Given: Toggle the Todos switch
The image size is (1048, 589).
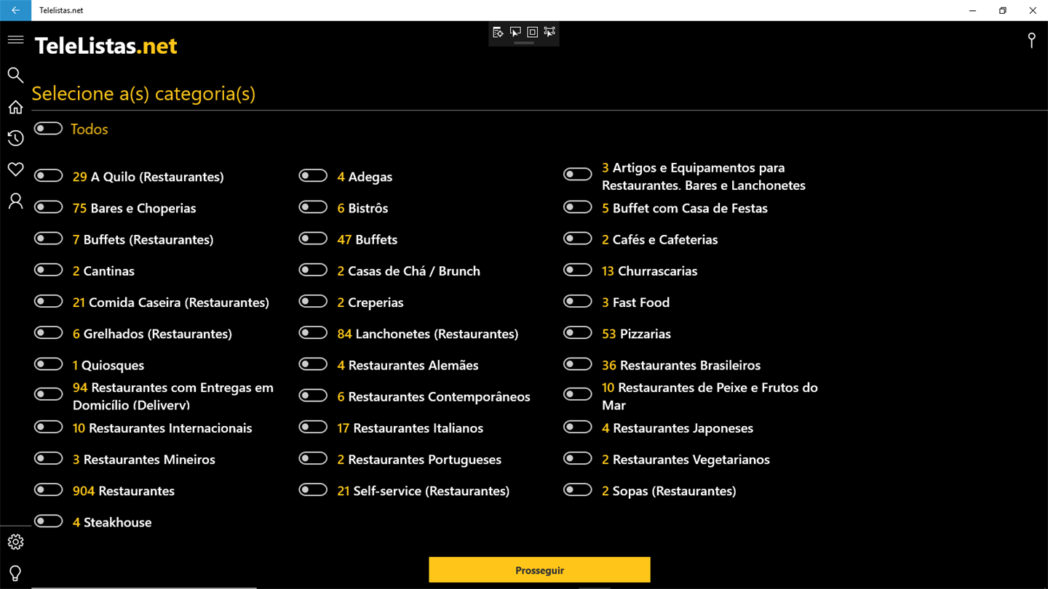Looking at the screenshot, I should pos(48,129).
